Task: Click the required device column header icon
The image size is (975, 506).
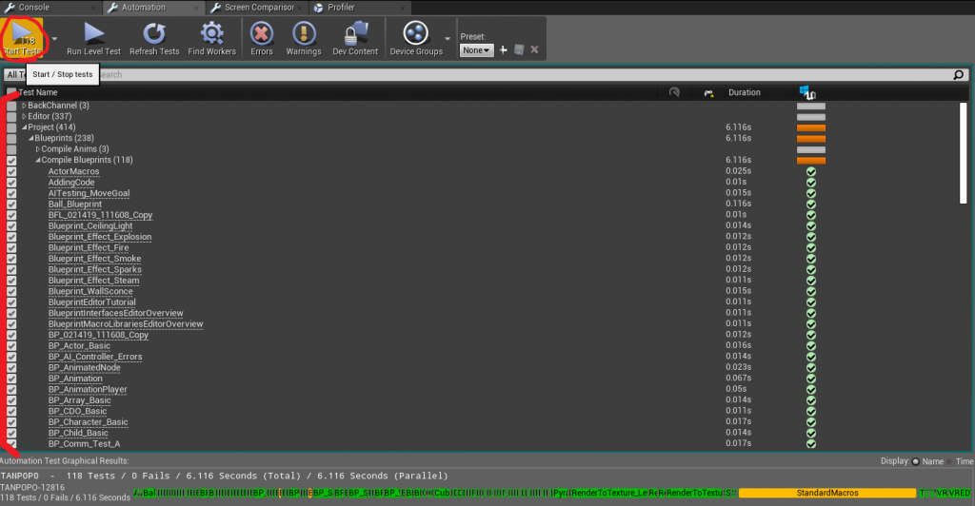Action: point(708,93)
